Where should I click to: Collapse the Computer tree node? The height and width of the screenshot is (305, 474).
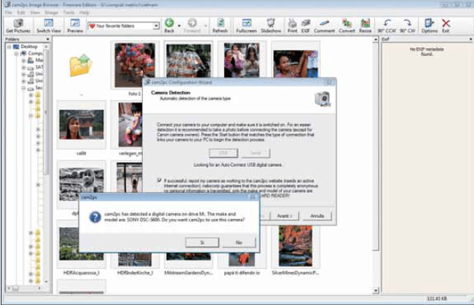16,54
